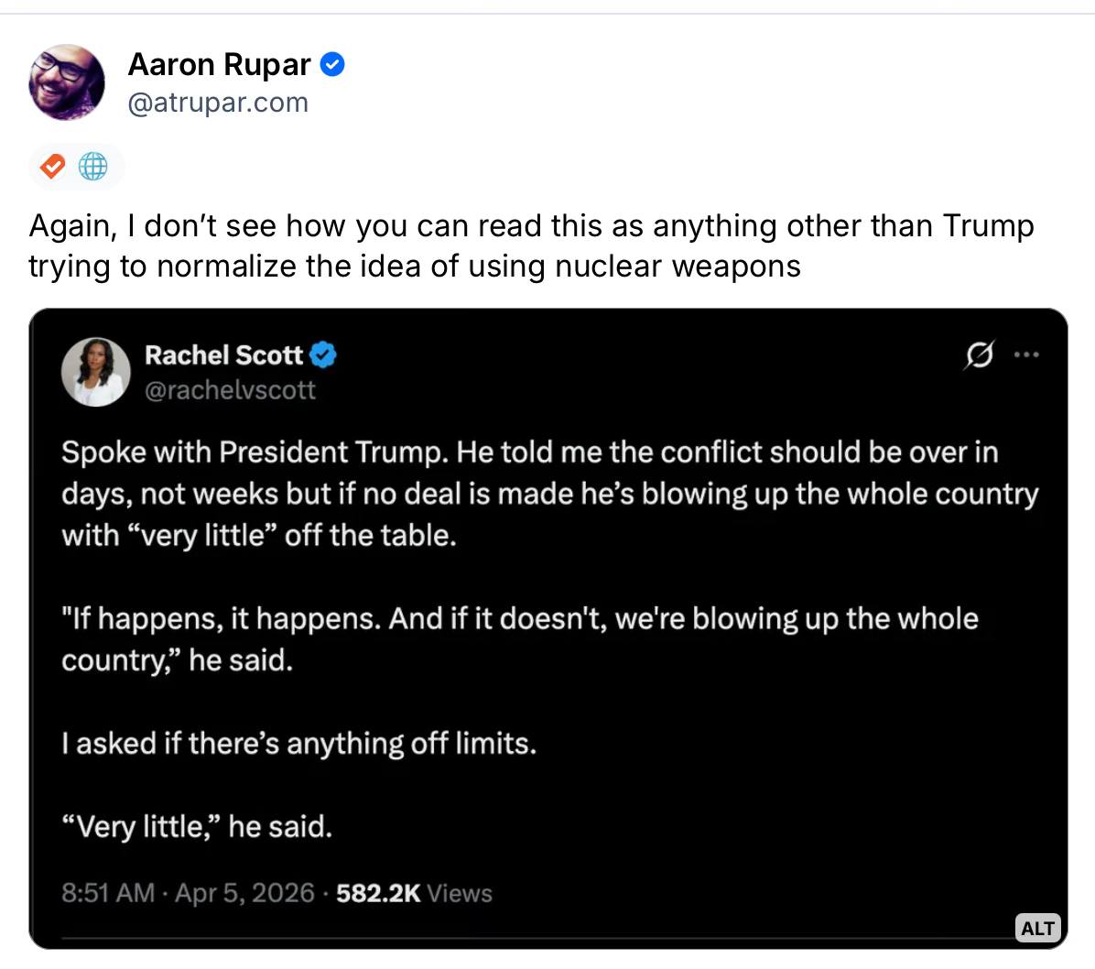Screen dimensions: 1095x969
Task: Open the @rachelvscott handle
Action: coord(230,390)
